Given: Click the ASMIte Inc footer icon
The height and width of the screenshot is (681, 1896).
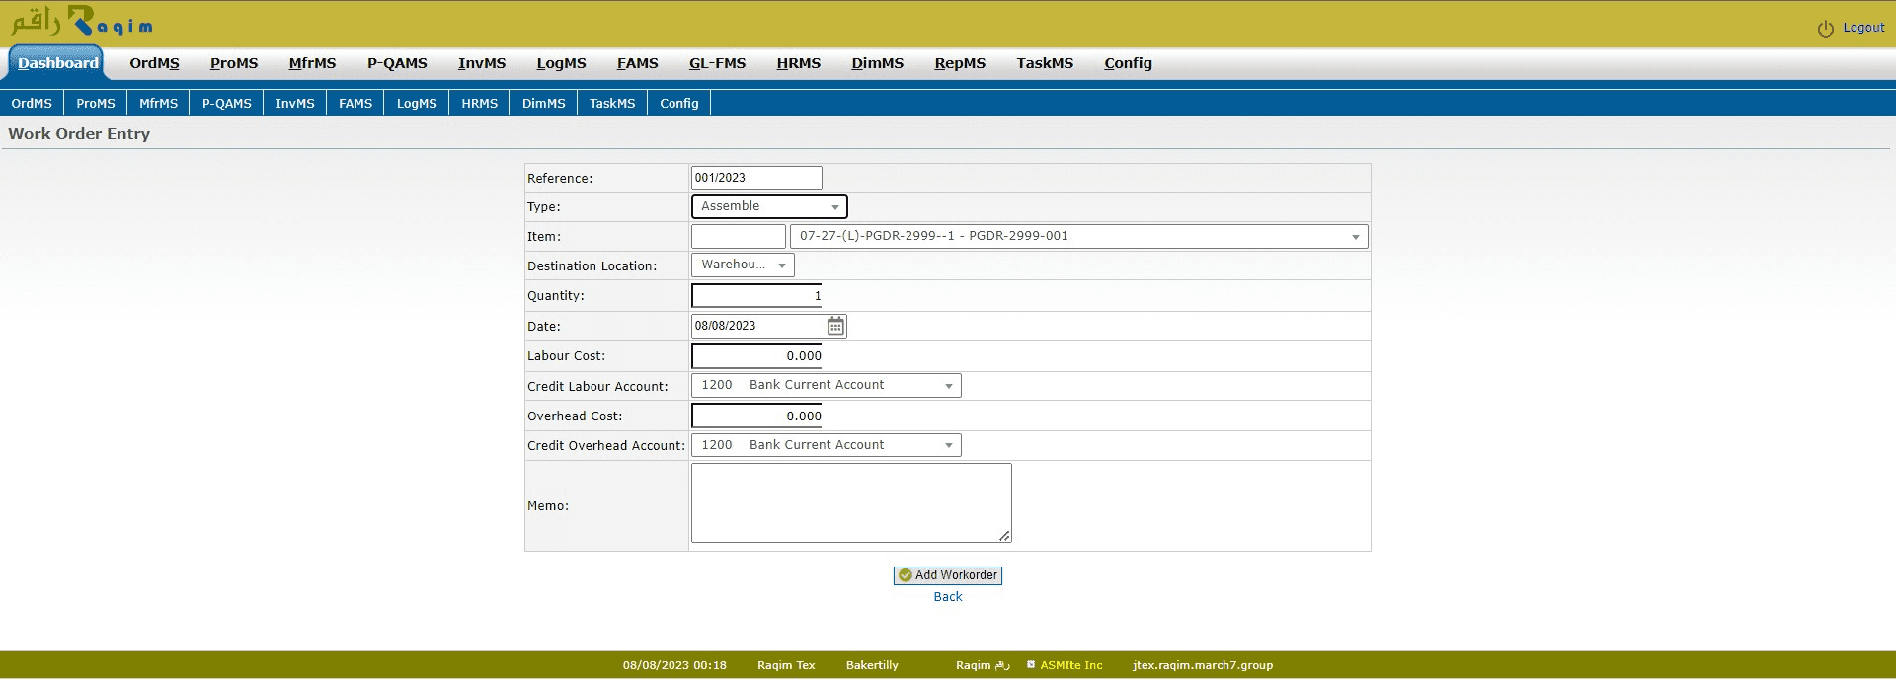Looking at the screenshot, I should coord(1031,665).
